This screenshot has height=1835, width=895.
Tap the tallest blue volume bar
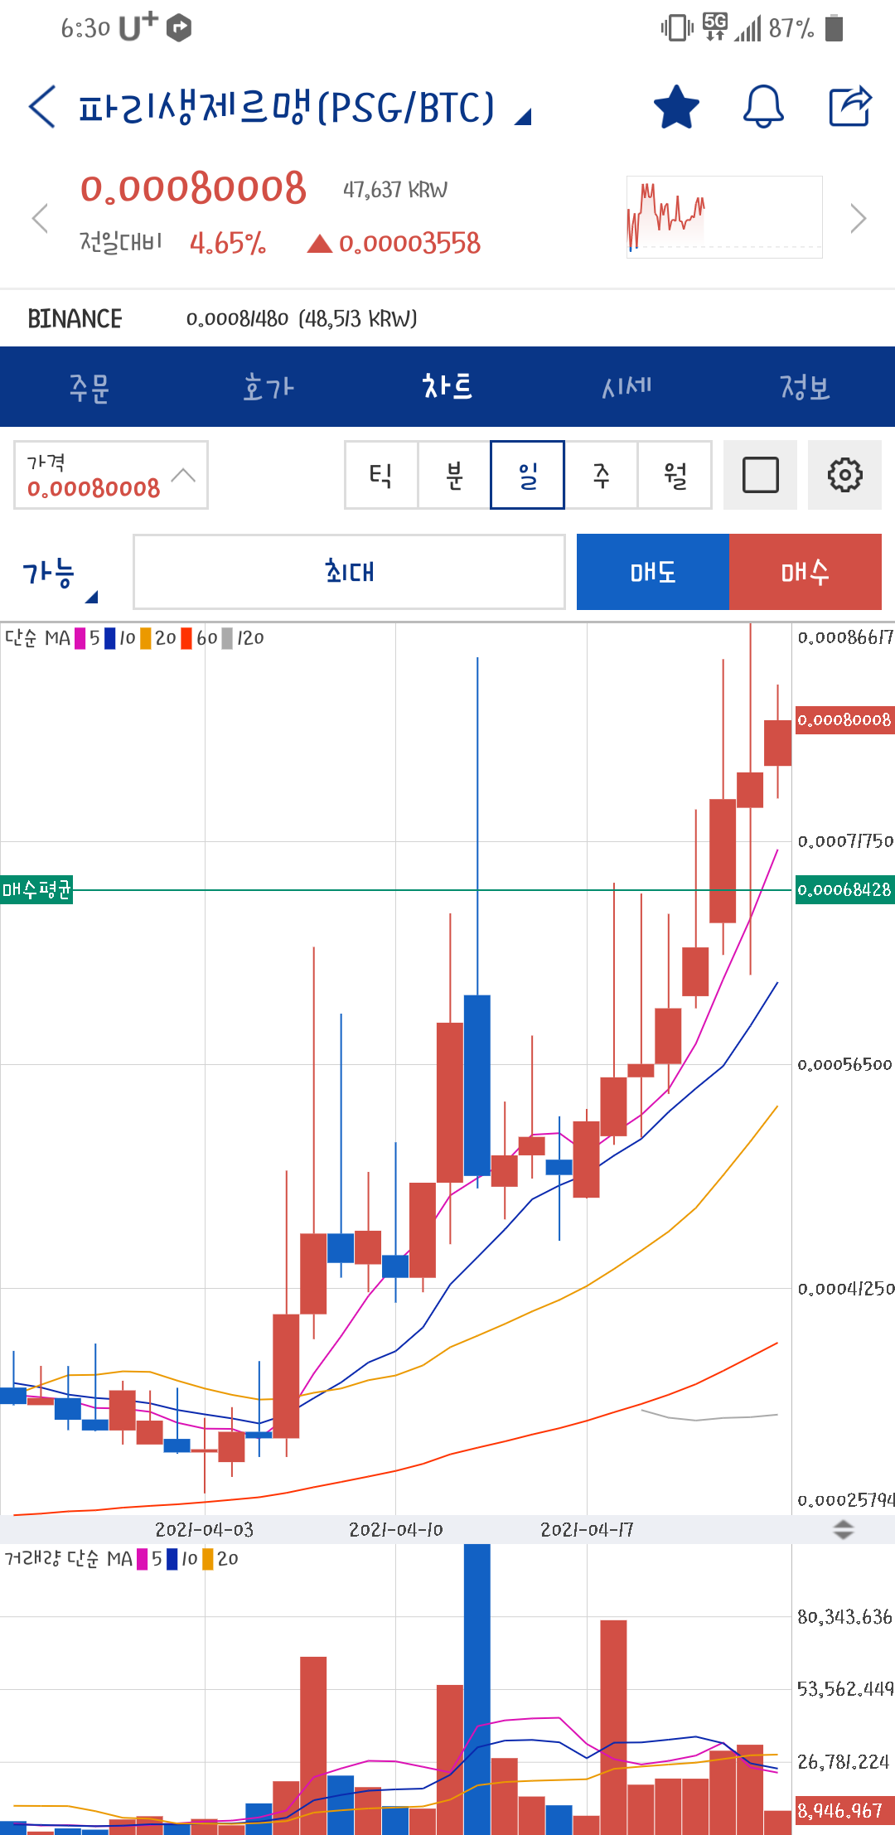pos(477,1688)
